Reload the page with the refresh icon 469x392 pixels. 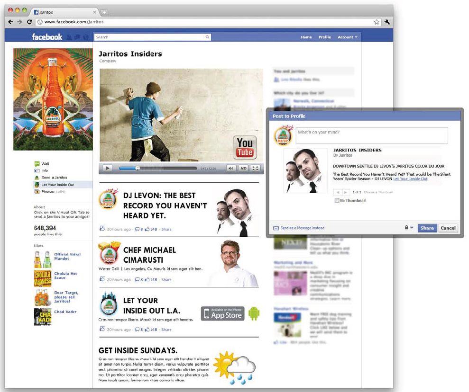click(x=29, y=22)
